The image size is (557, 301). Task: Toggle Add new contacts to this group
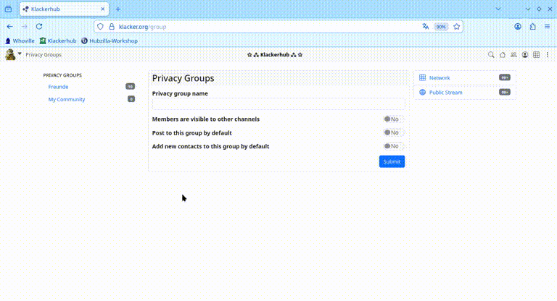393,146
